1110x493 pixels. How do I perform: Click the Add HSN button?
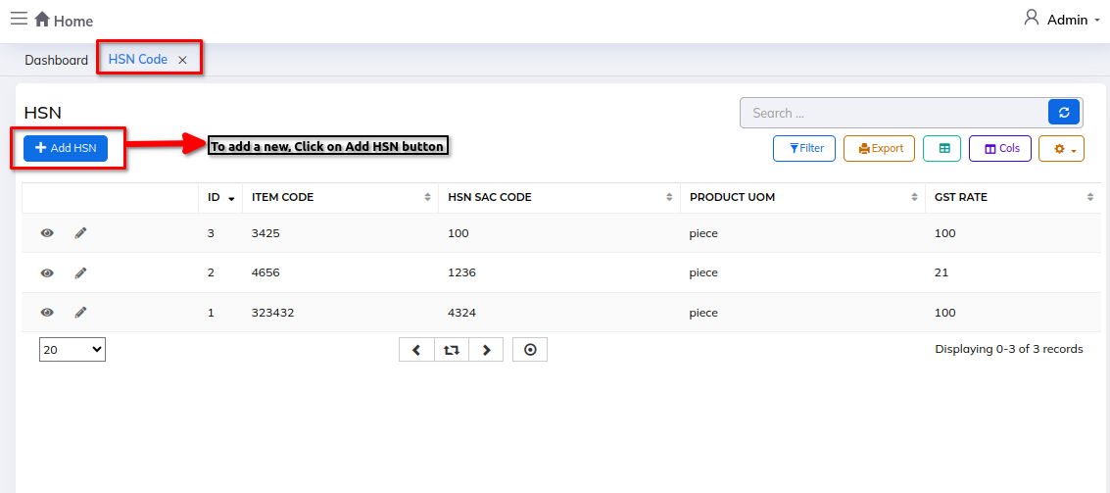[x=66, y=148]
